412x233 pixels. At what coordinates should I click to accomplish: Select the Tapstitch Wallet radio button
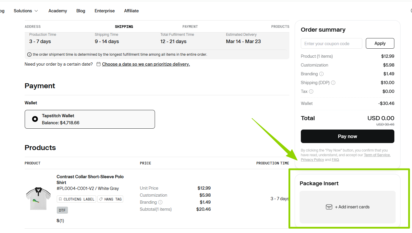[35, 119]
